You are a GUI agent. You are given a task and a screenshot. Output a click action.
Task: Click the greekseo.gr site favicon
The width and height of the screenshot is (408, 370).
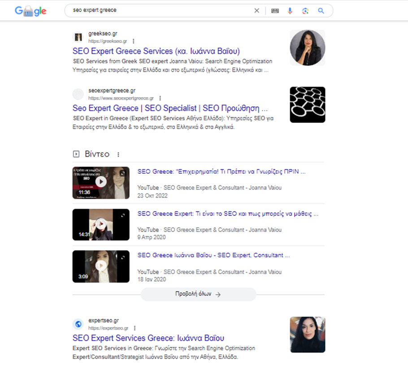coord(78,37)
